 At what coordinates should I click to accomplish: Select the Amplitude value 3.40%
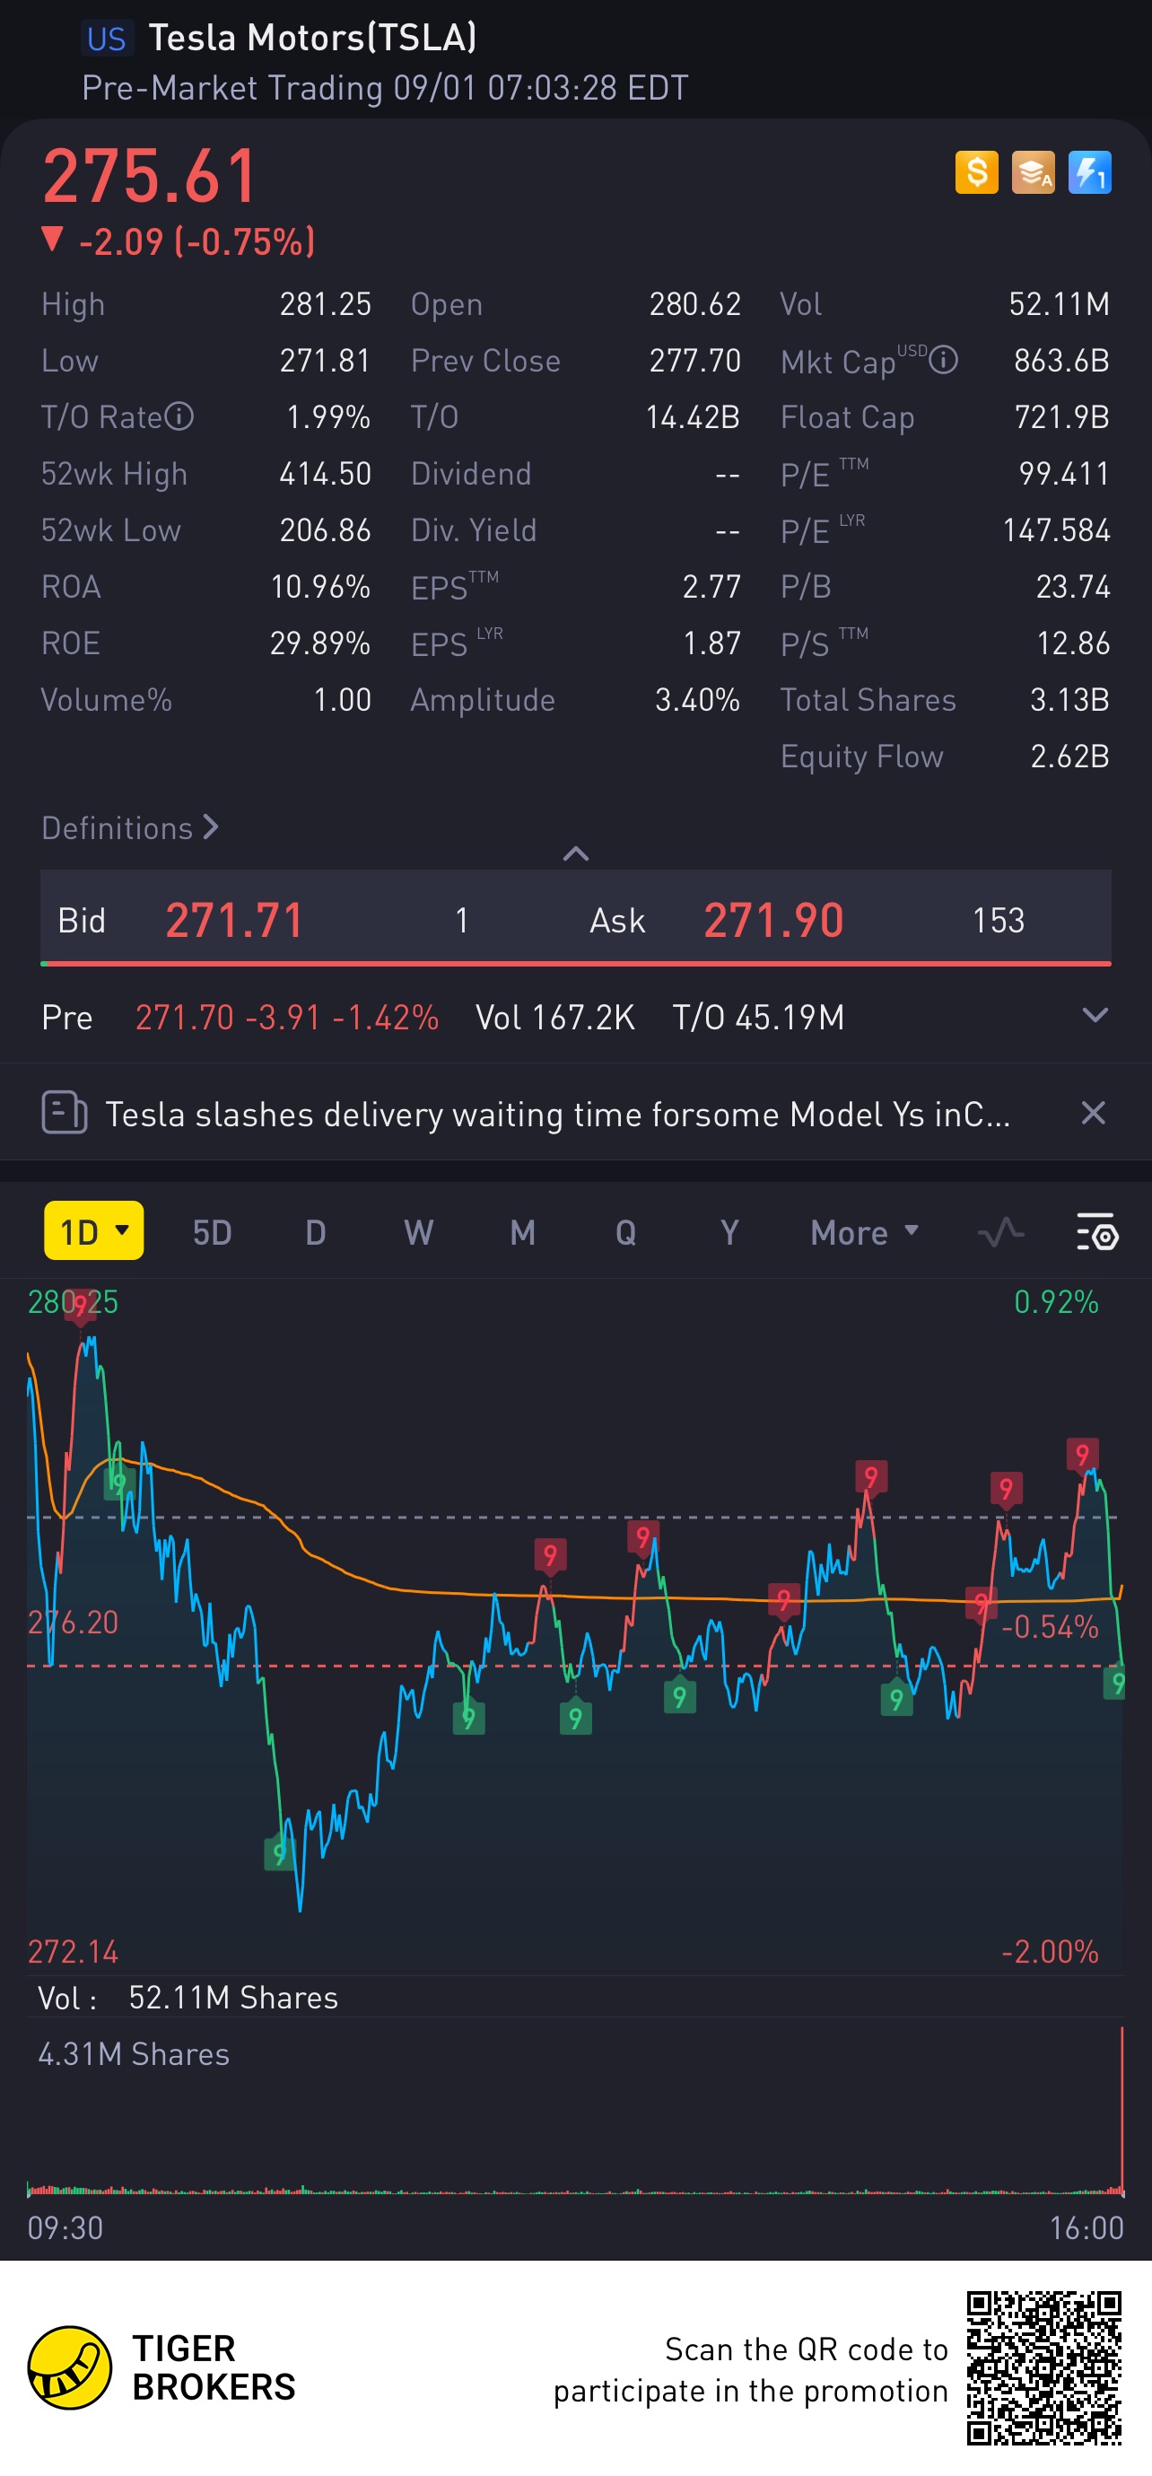pos(697,700)
